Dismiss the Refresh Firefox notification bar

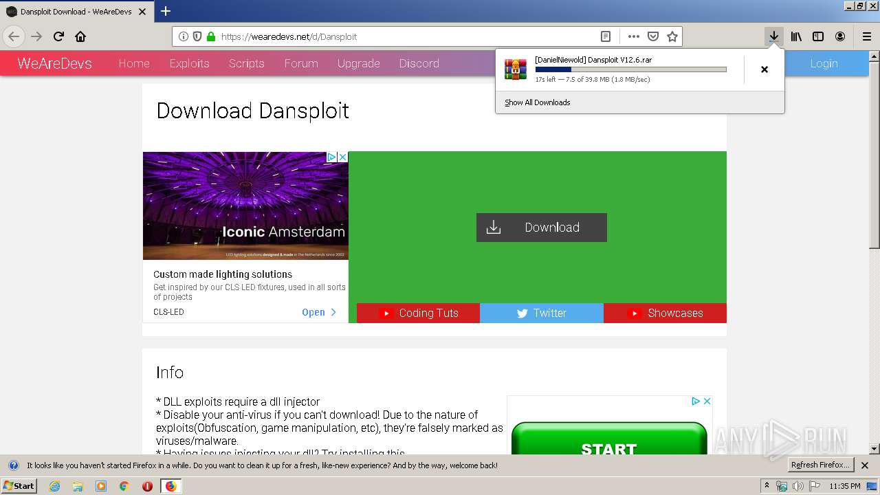click(x=865, y=465)
